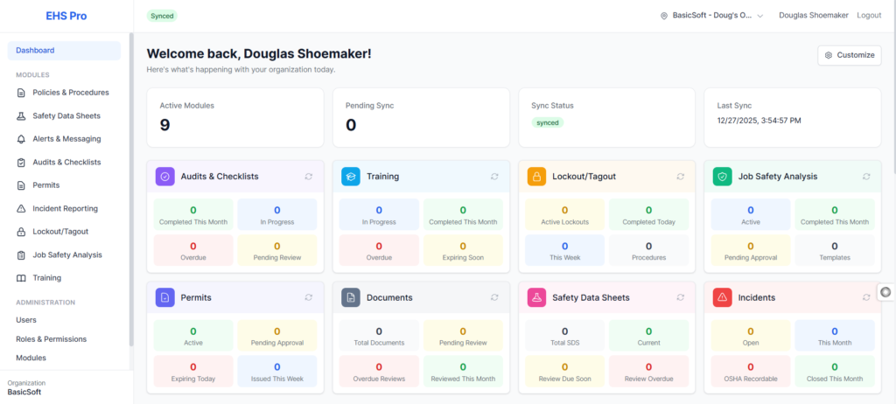Log out using the Logout link
This screenshot has width=896, height=404.
point(869,16)
